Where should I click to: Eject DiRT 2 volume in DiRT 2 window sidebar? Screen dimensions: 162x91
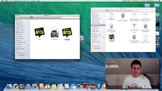coord(28,44)
